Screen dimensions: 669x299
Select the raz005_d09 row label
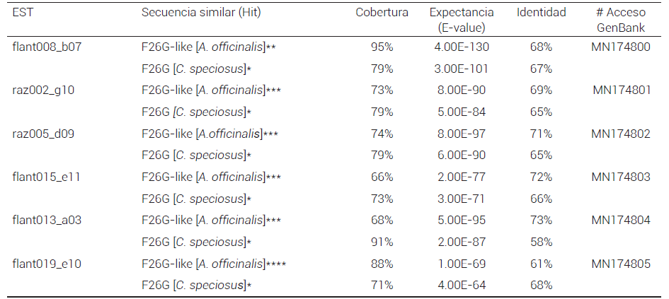point(43,134)
